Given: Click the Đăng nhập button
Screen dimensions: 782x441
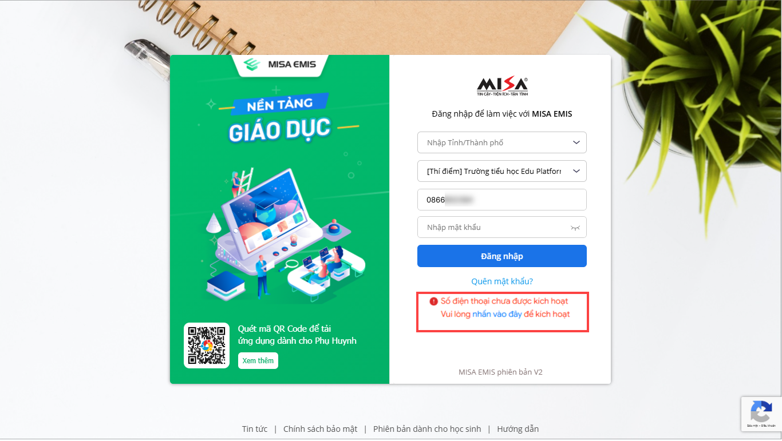Looking at the screenshot, I should [x=502, y=256].
